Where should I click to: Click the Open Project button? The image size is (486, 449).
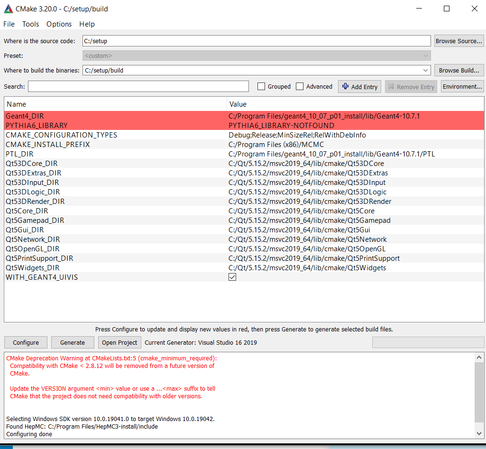click(x=119, y=342)
